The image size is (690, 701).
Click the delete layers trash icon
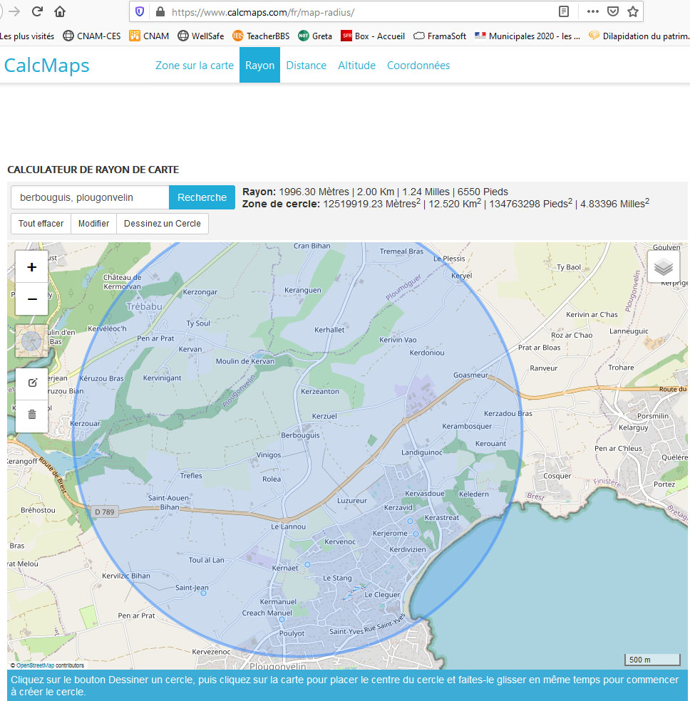[32, 415]
